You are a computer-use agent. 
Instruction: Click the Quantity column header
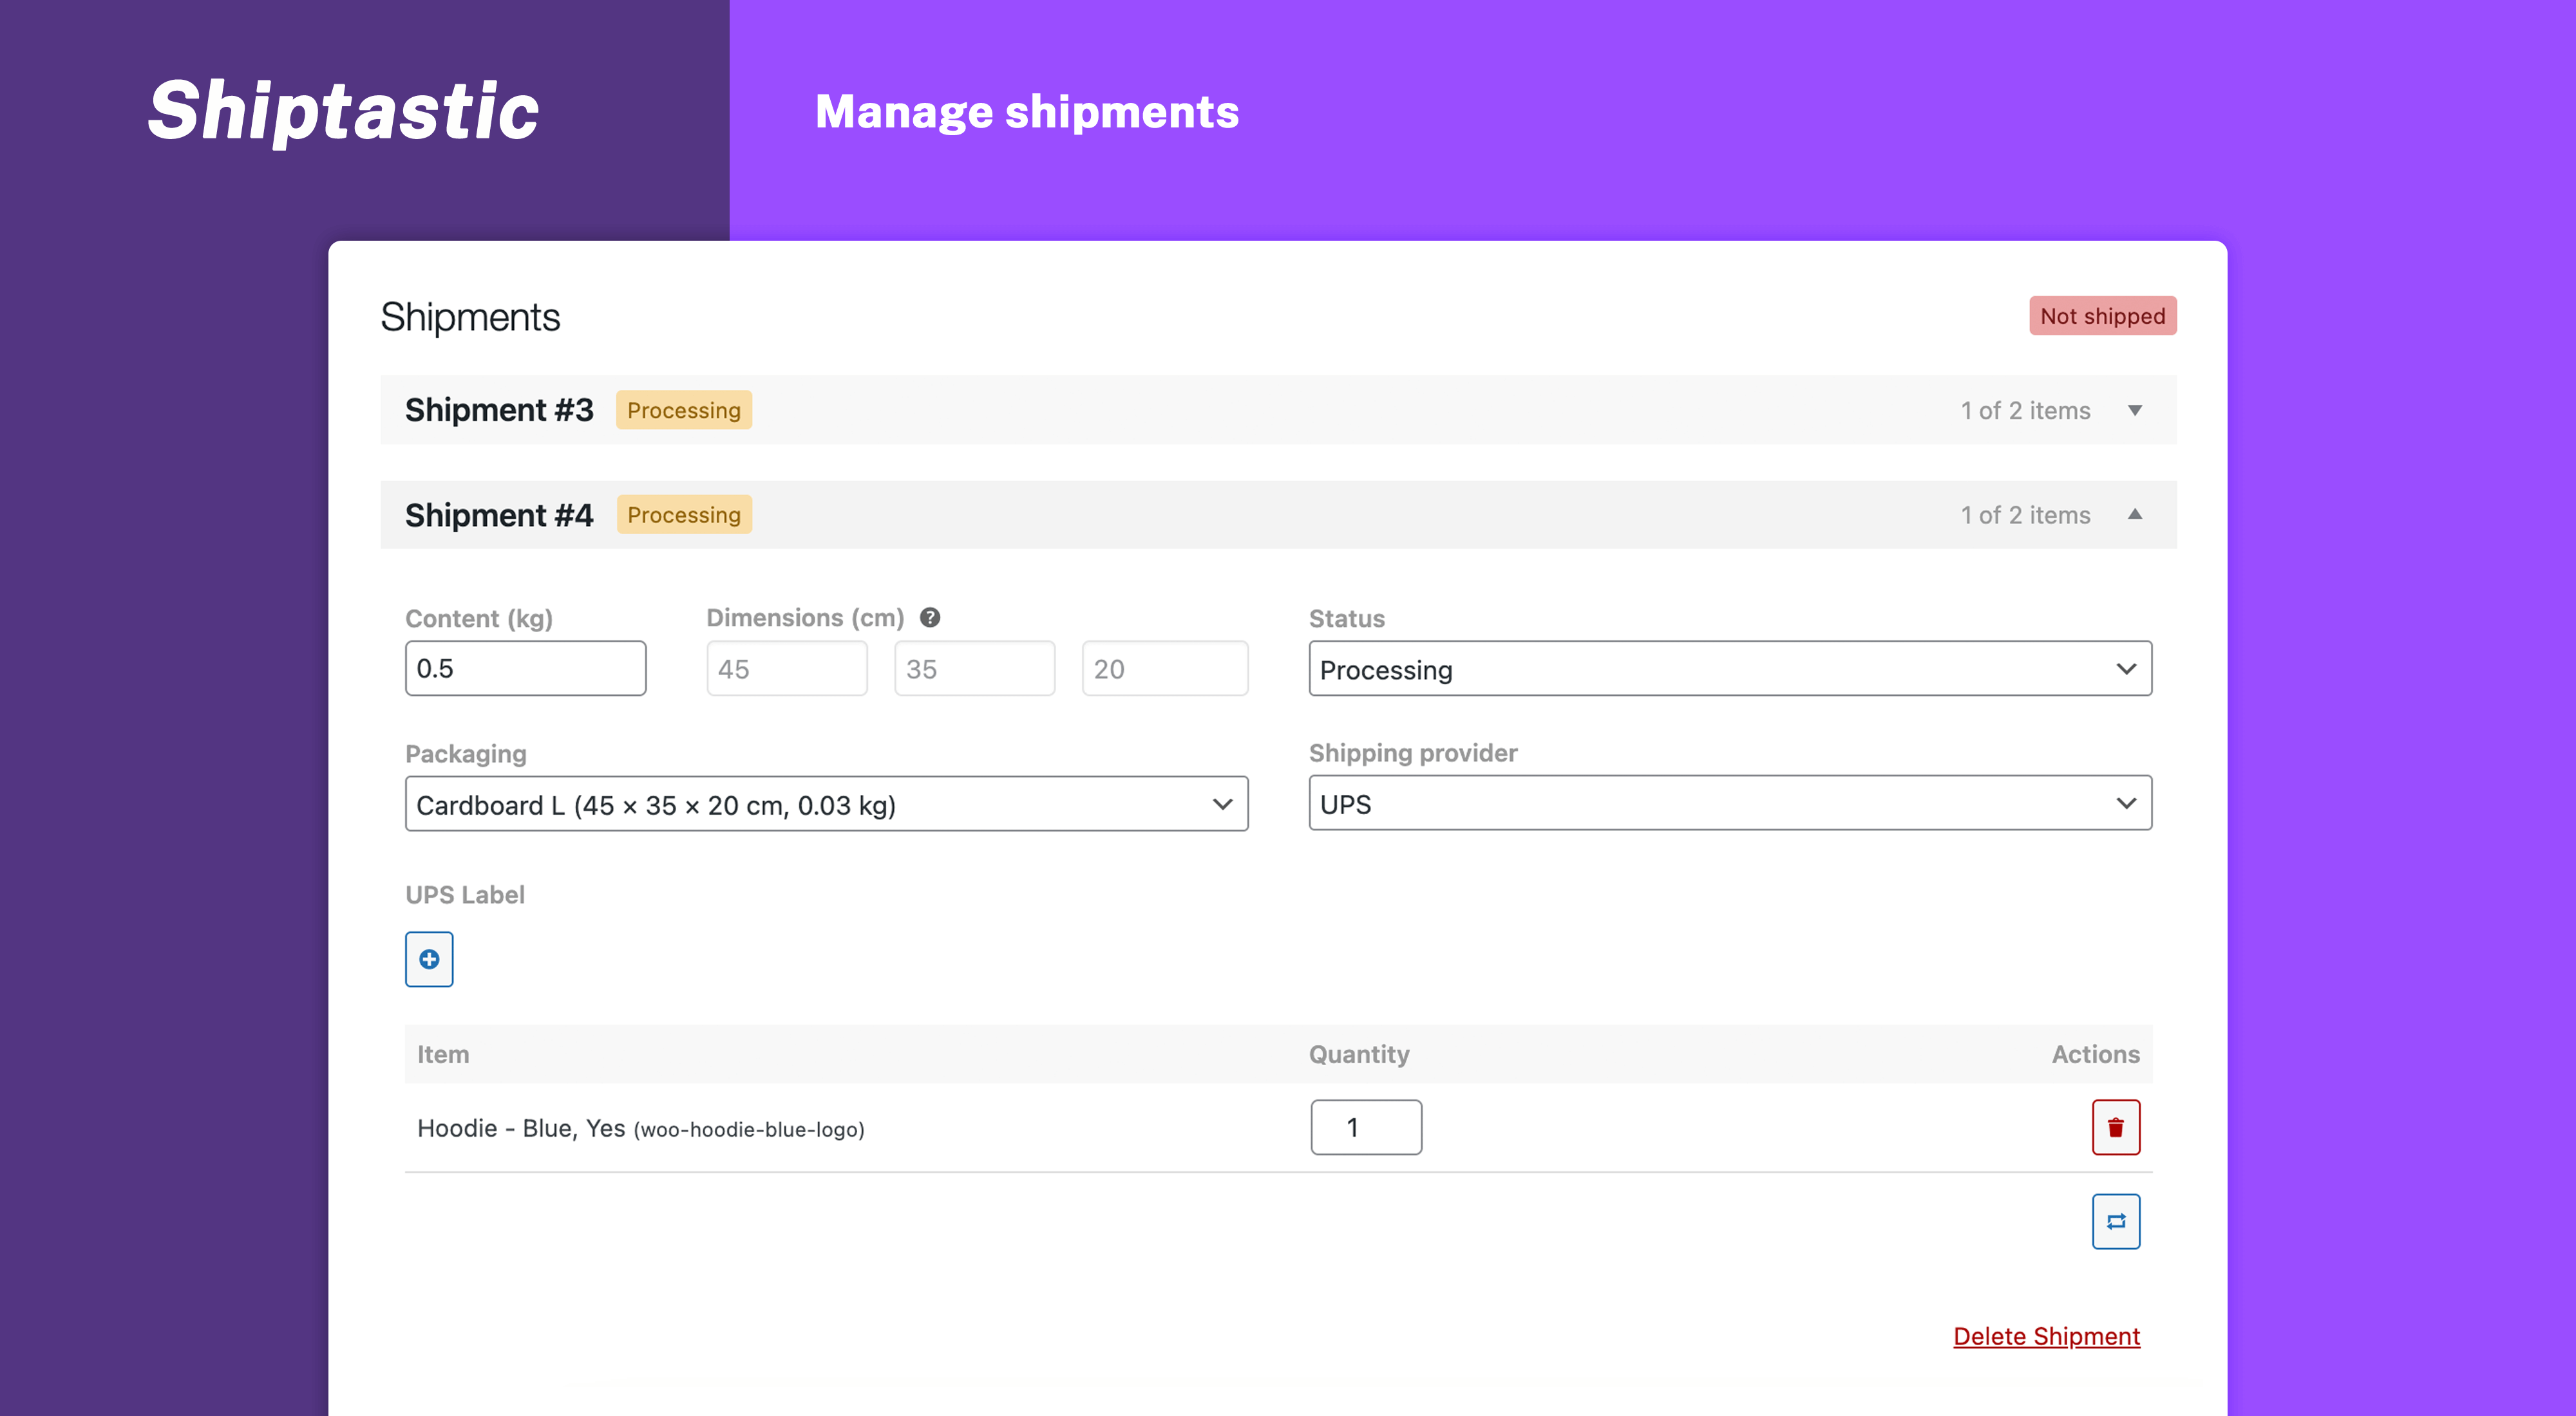click(1359, 1054)
